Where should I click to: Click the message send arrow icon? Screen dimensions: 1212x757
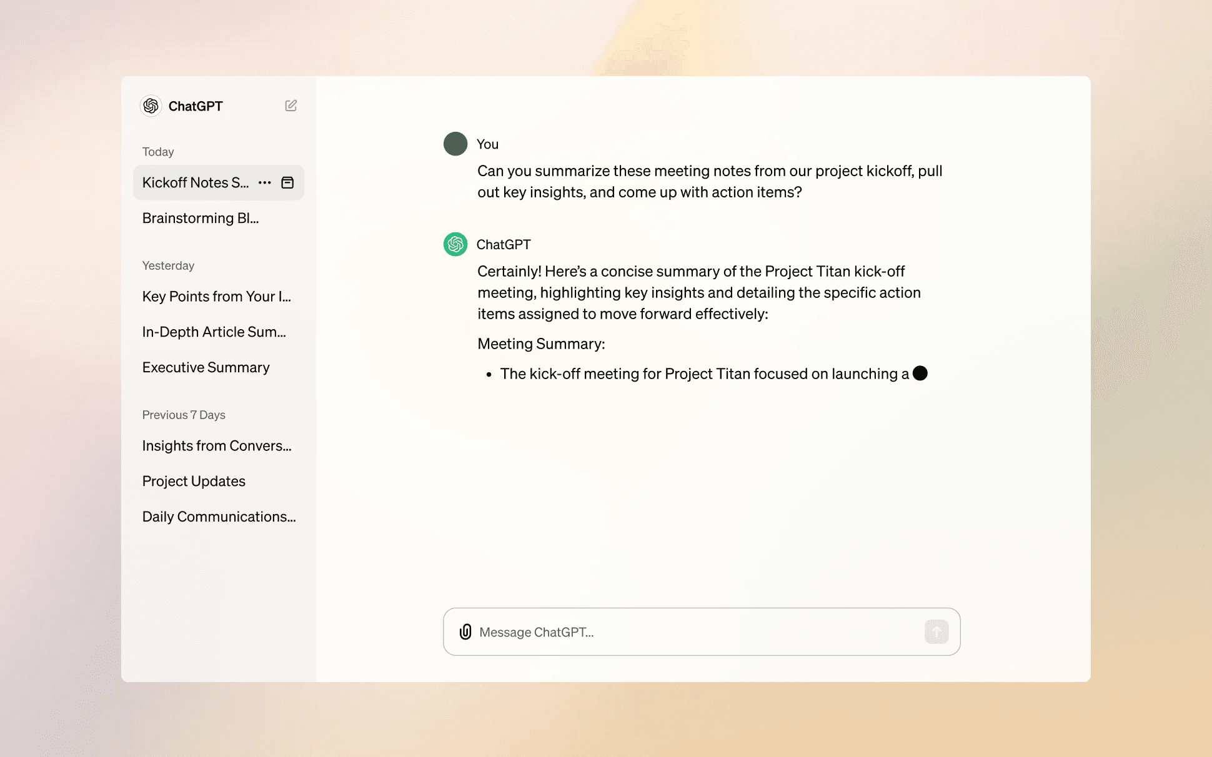click(x=936, y=631)
